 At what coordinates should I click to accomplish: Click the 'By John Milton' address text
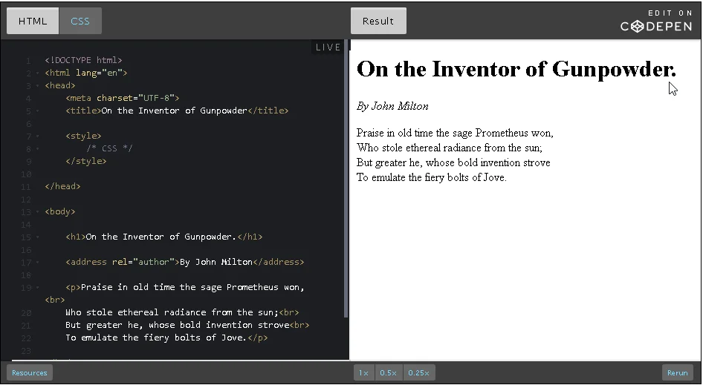click(x=392, y=106)
